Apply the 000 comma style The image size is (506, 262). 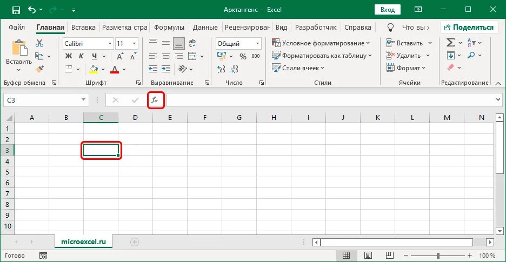pyautogui.click(x=256, y=56)
